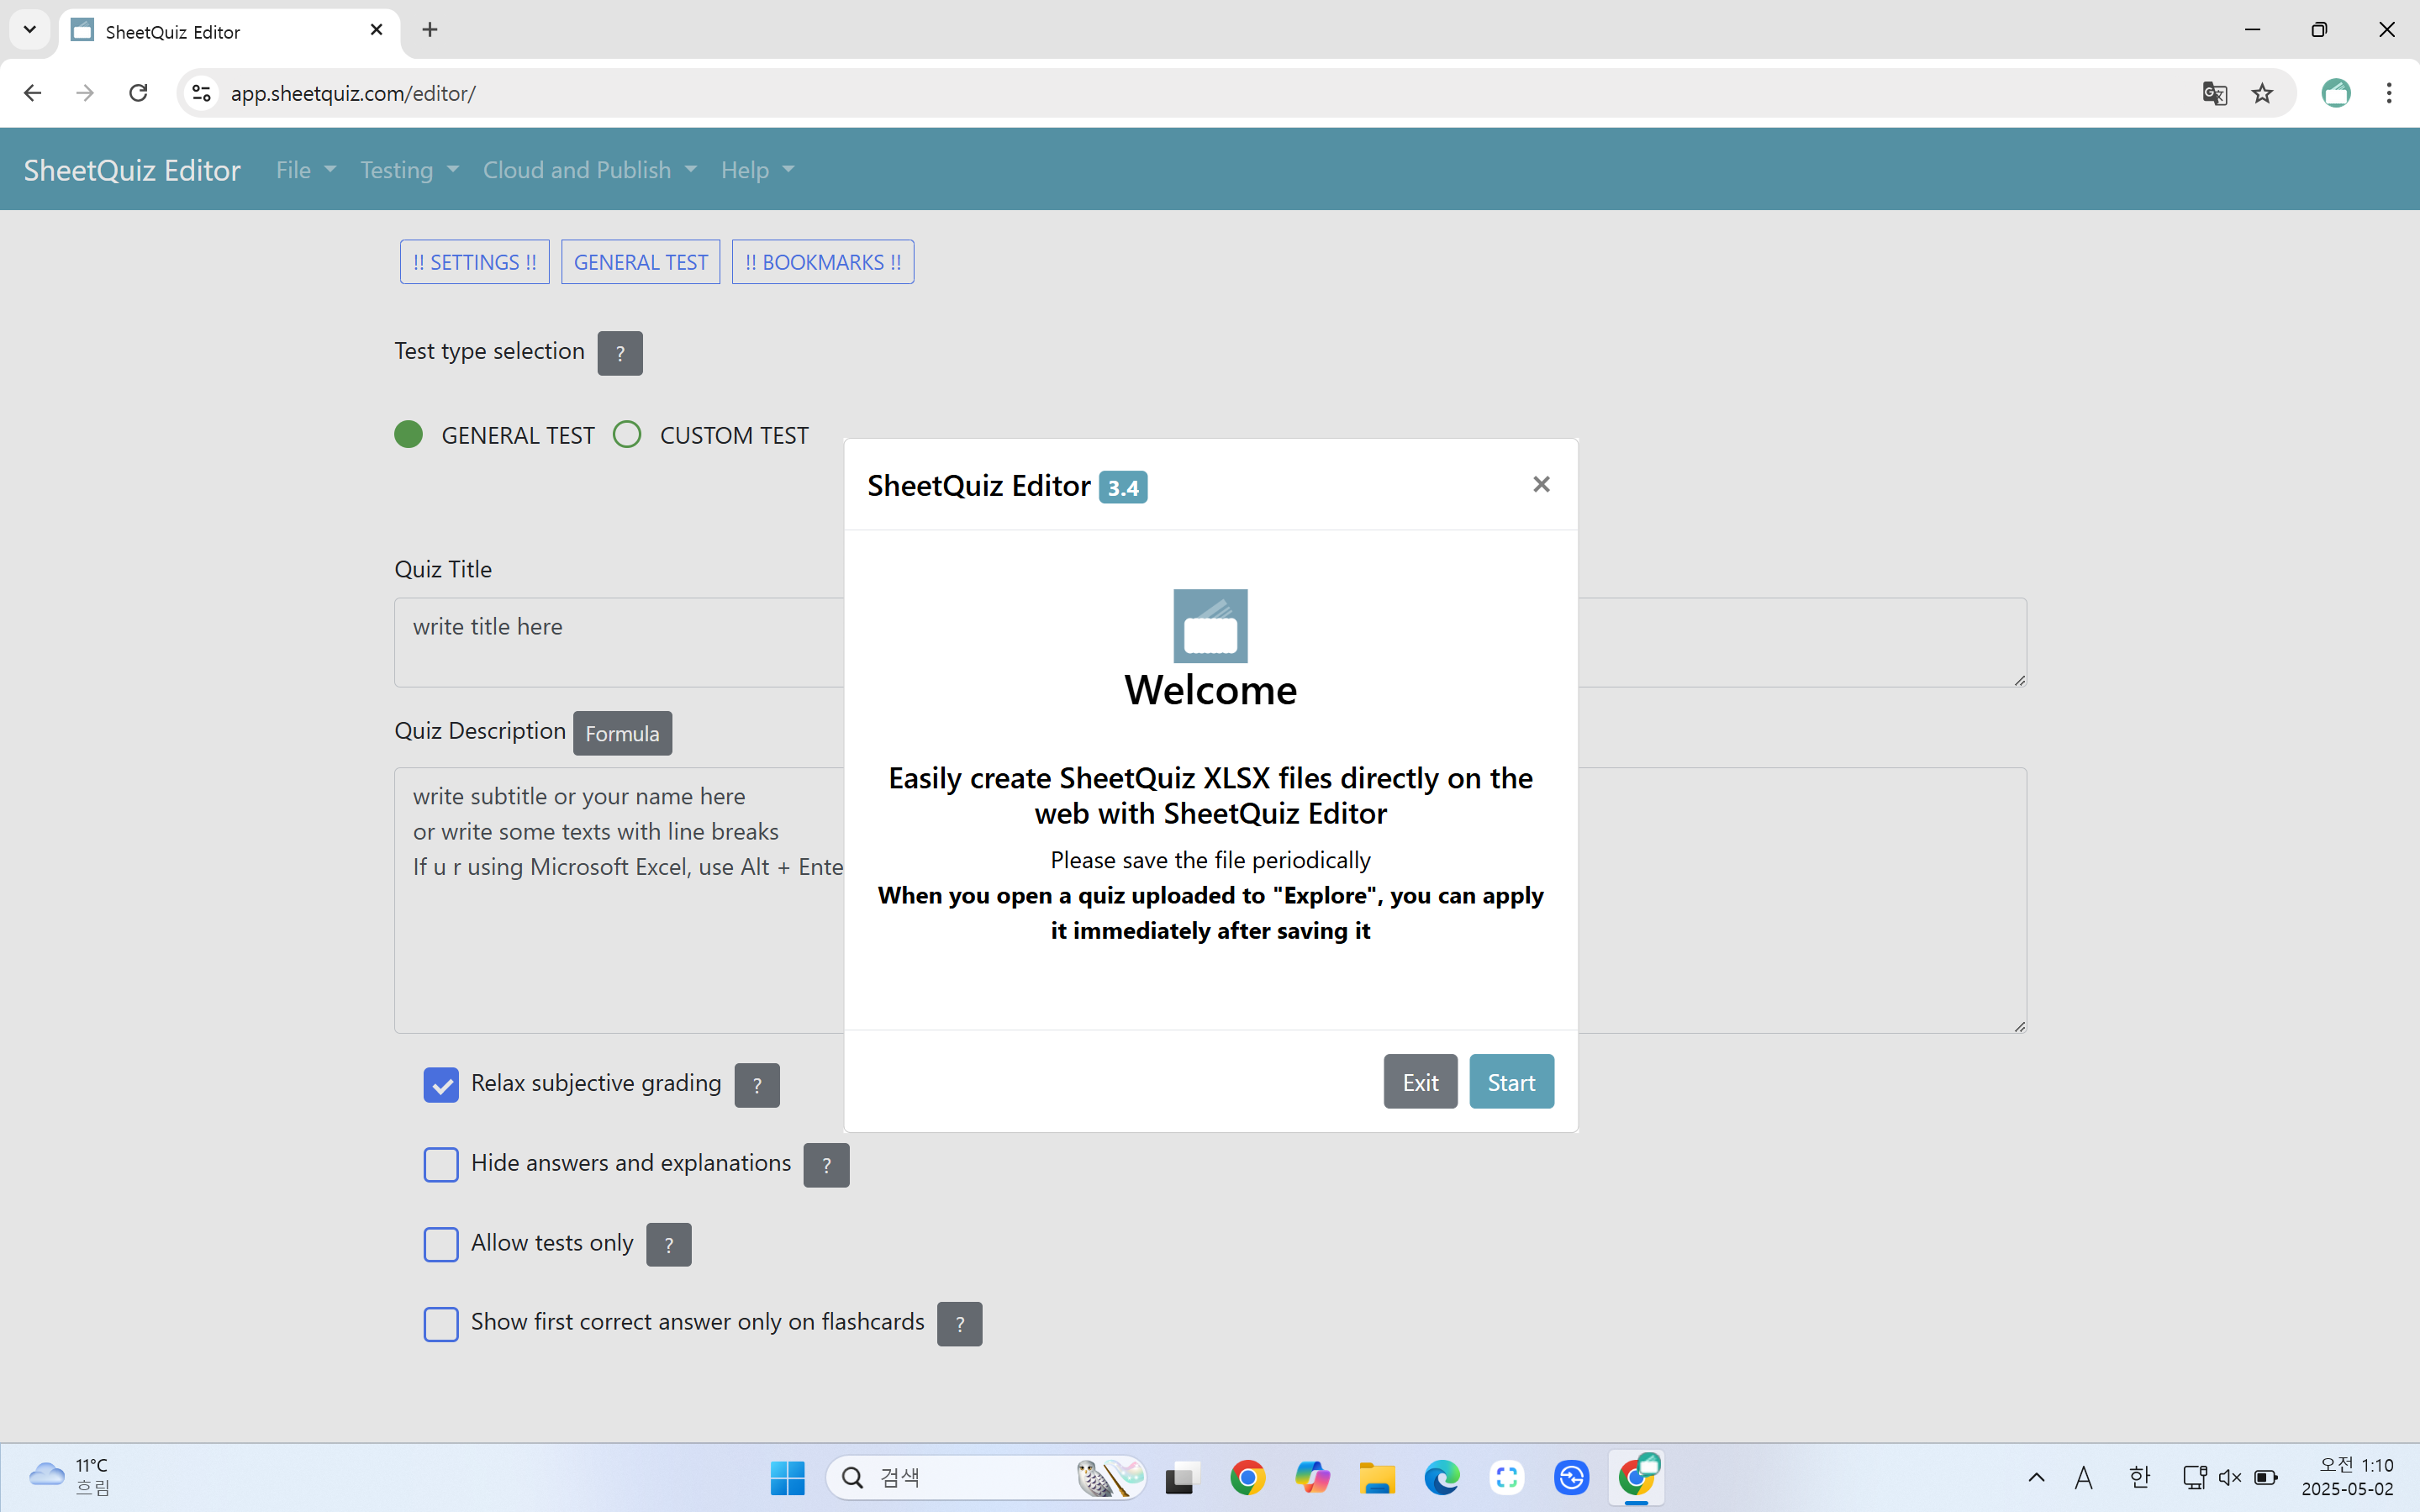2420x1512 pixels.
Task: Click the help icon next to Relax subjective grading
Action: [x=757, y=1085]
